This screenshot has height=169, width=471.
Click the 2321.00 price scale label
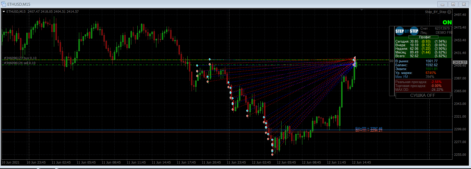tap(460, 117)
